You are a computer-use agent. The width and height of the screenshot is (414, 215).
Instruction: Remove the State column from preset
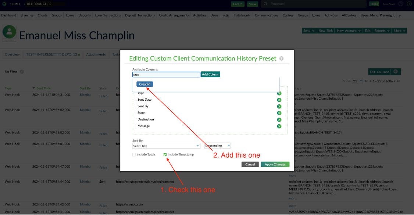click(279, 113)
